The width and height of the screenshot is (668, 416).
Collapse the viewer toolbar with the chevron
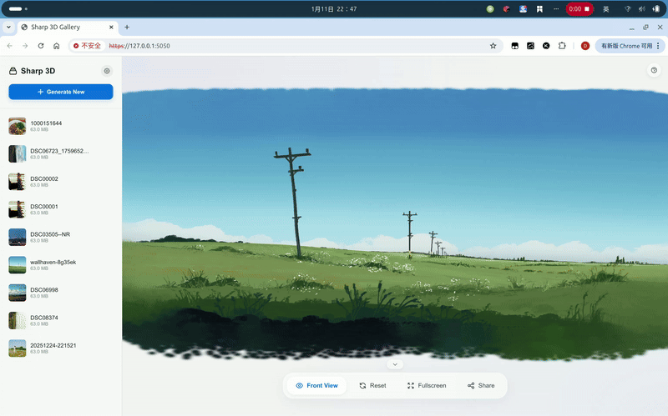395,364
